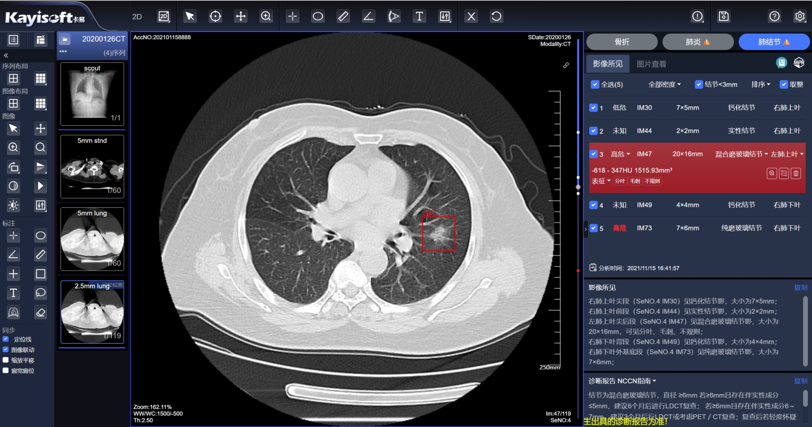
Task: Click the angle measurement tool in top toolbar
Action: tap(368, 16)
